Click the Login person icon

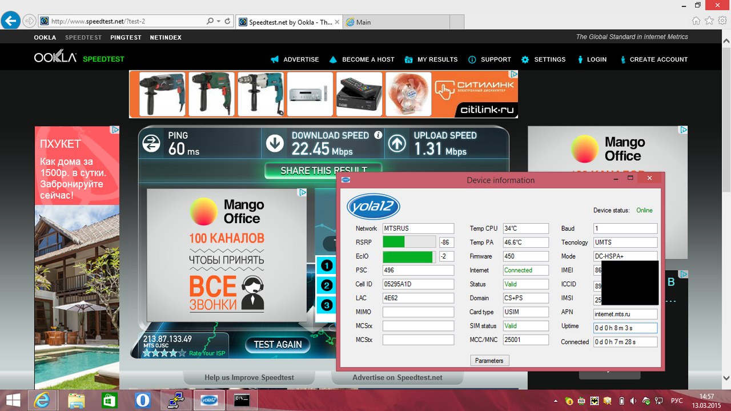580,59
